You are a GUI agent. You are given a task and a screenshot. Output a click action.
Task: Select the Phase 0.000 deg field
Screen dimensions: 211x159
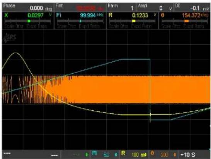click(x=28, y=8)
